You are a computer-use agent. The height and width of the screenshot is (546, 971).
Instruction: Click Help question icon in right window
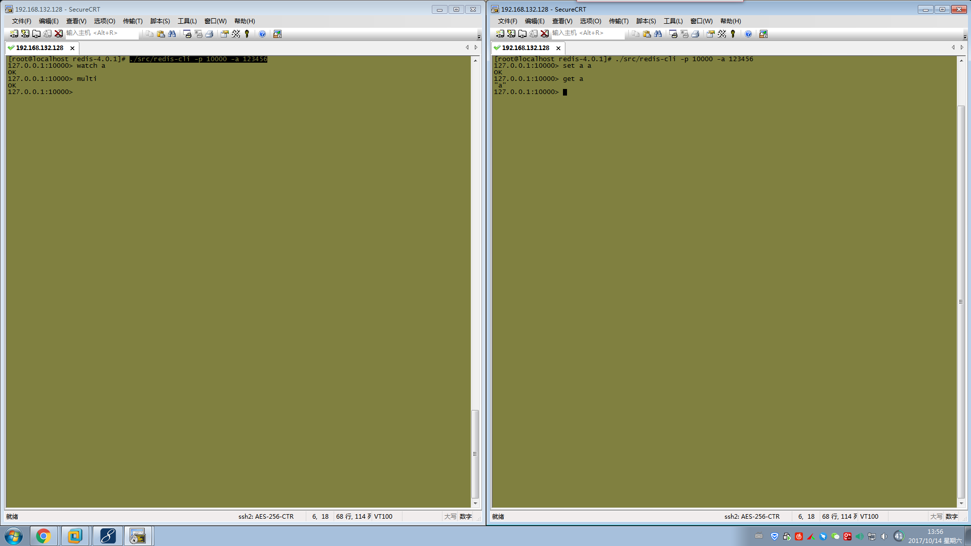(748, 34)
